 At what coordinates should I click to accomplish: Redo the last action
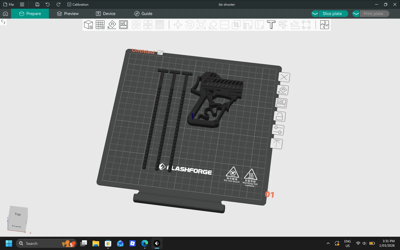point(58,4)
